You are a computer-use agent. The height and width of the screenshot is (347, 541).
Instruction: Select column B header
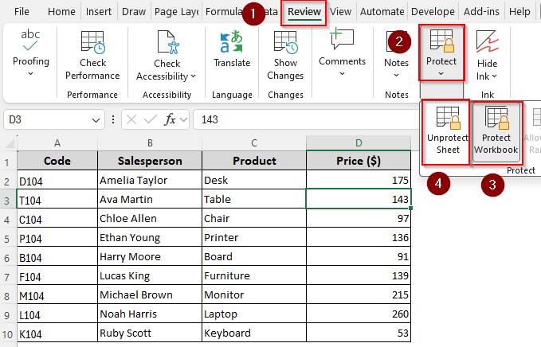coord(150,143)
